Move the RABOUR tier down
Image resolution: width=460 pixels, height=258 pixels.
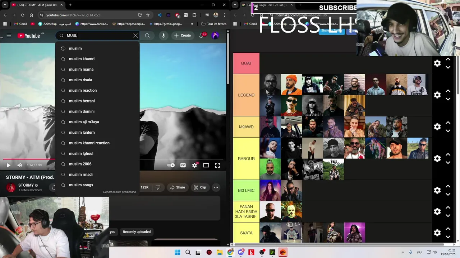click(x=448, y=163)
